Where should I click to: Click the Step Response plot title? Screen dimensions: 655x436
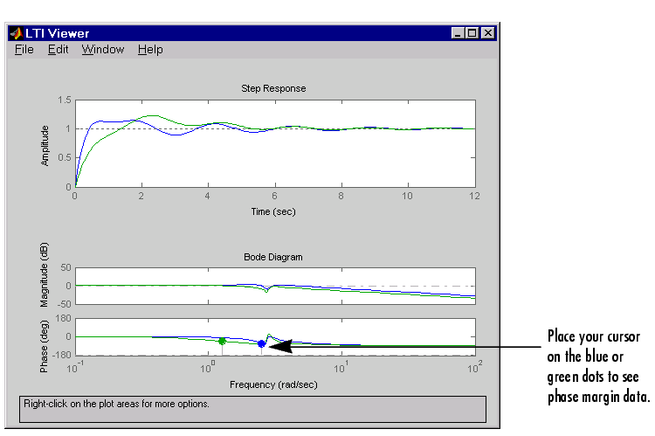[273, 88]
